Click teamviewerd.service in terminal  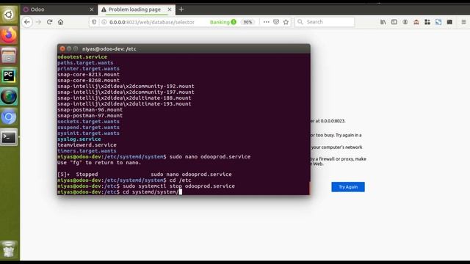click(x=87, y=145)
